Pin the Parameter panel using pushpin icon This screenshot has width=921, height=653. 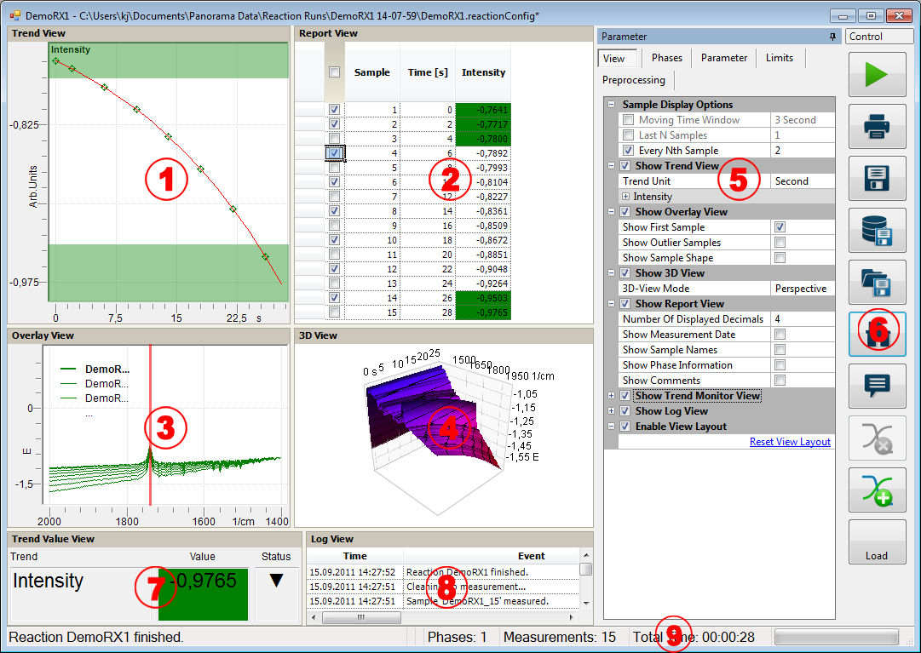832,37
